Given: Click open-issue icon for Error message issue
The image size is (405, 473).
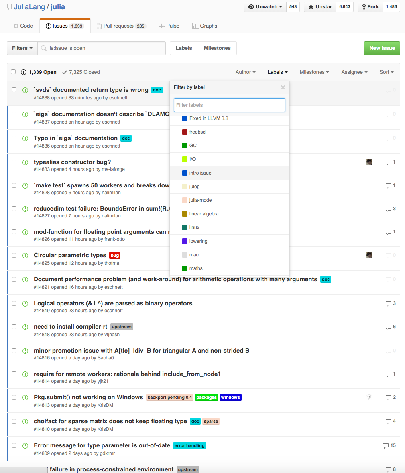Looking at the screenshot, I should [x=25, y=446].
